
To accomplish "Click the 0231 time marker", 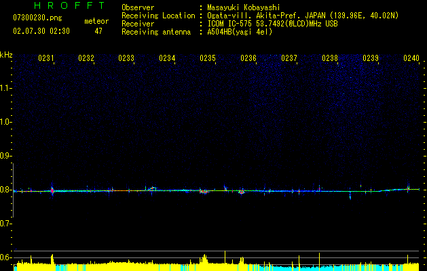I will 45,58.
